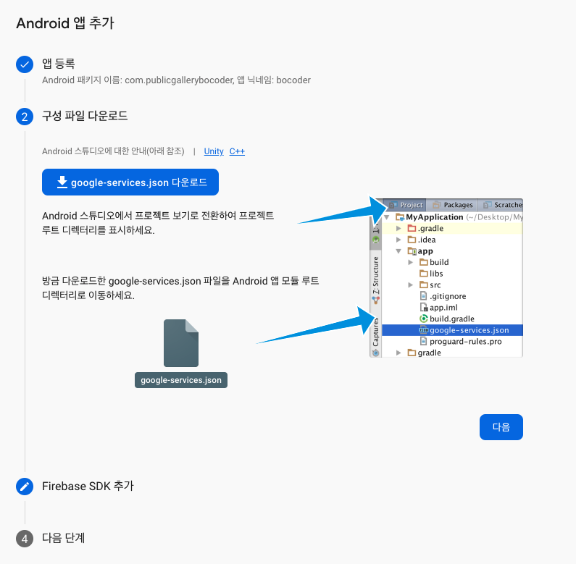Click the completed checkmark icon for 앱 등록

pyautogui.click(x=25, y=64)
